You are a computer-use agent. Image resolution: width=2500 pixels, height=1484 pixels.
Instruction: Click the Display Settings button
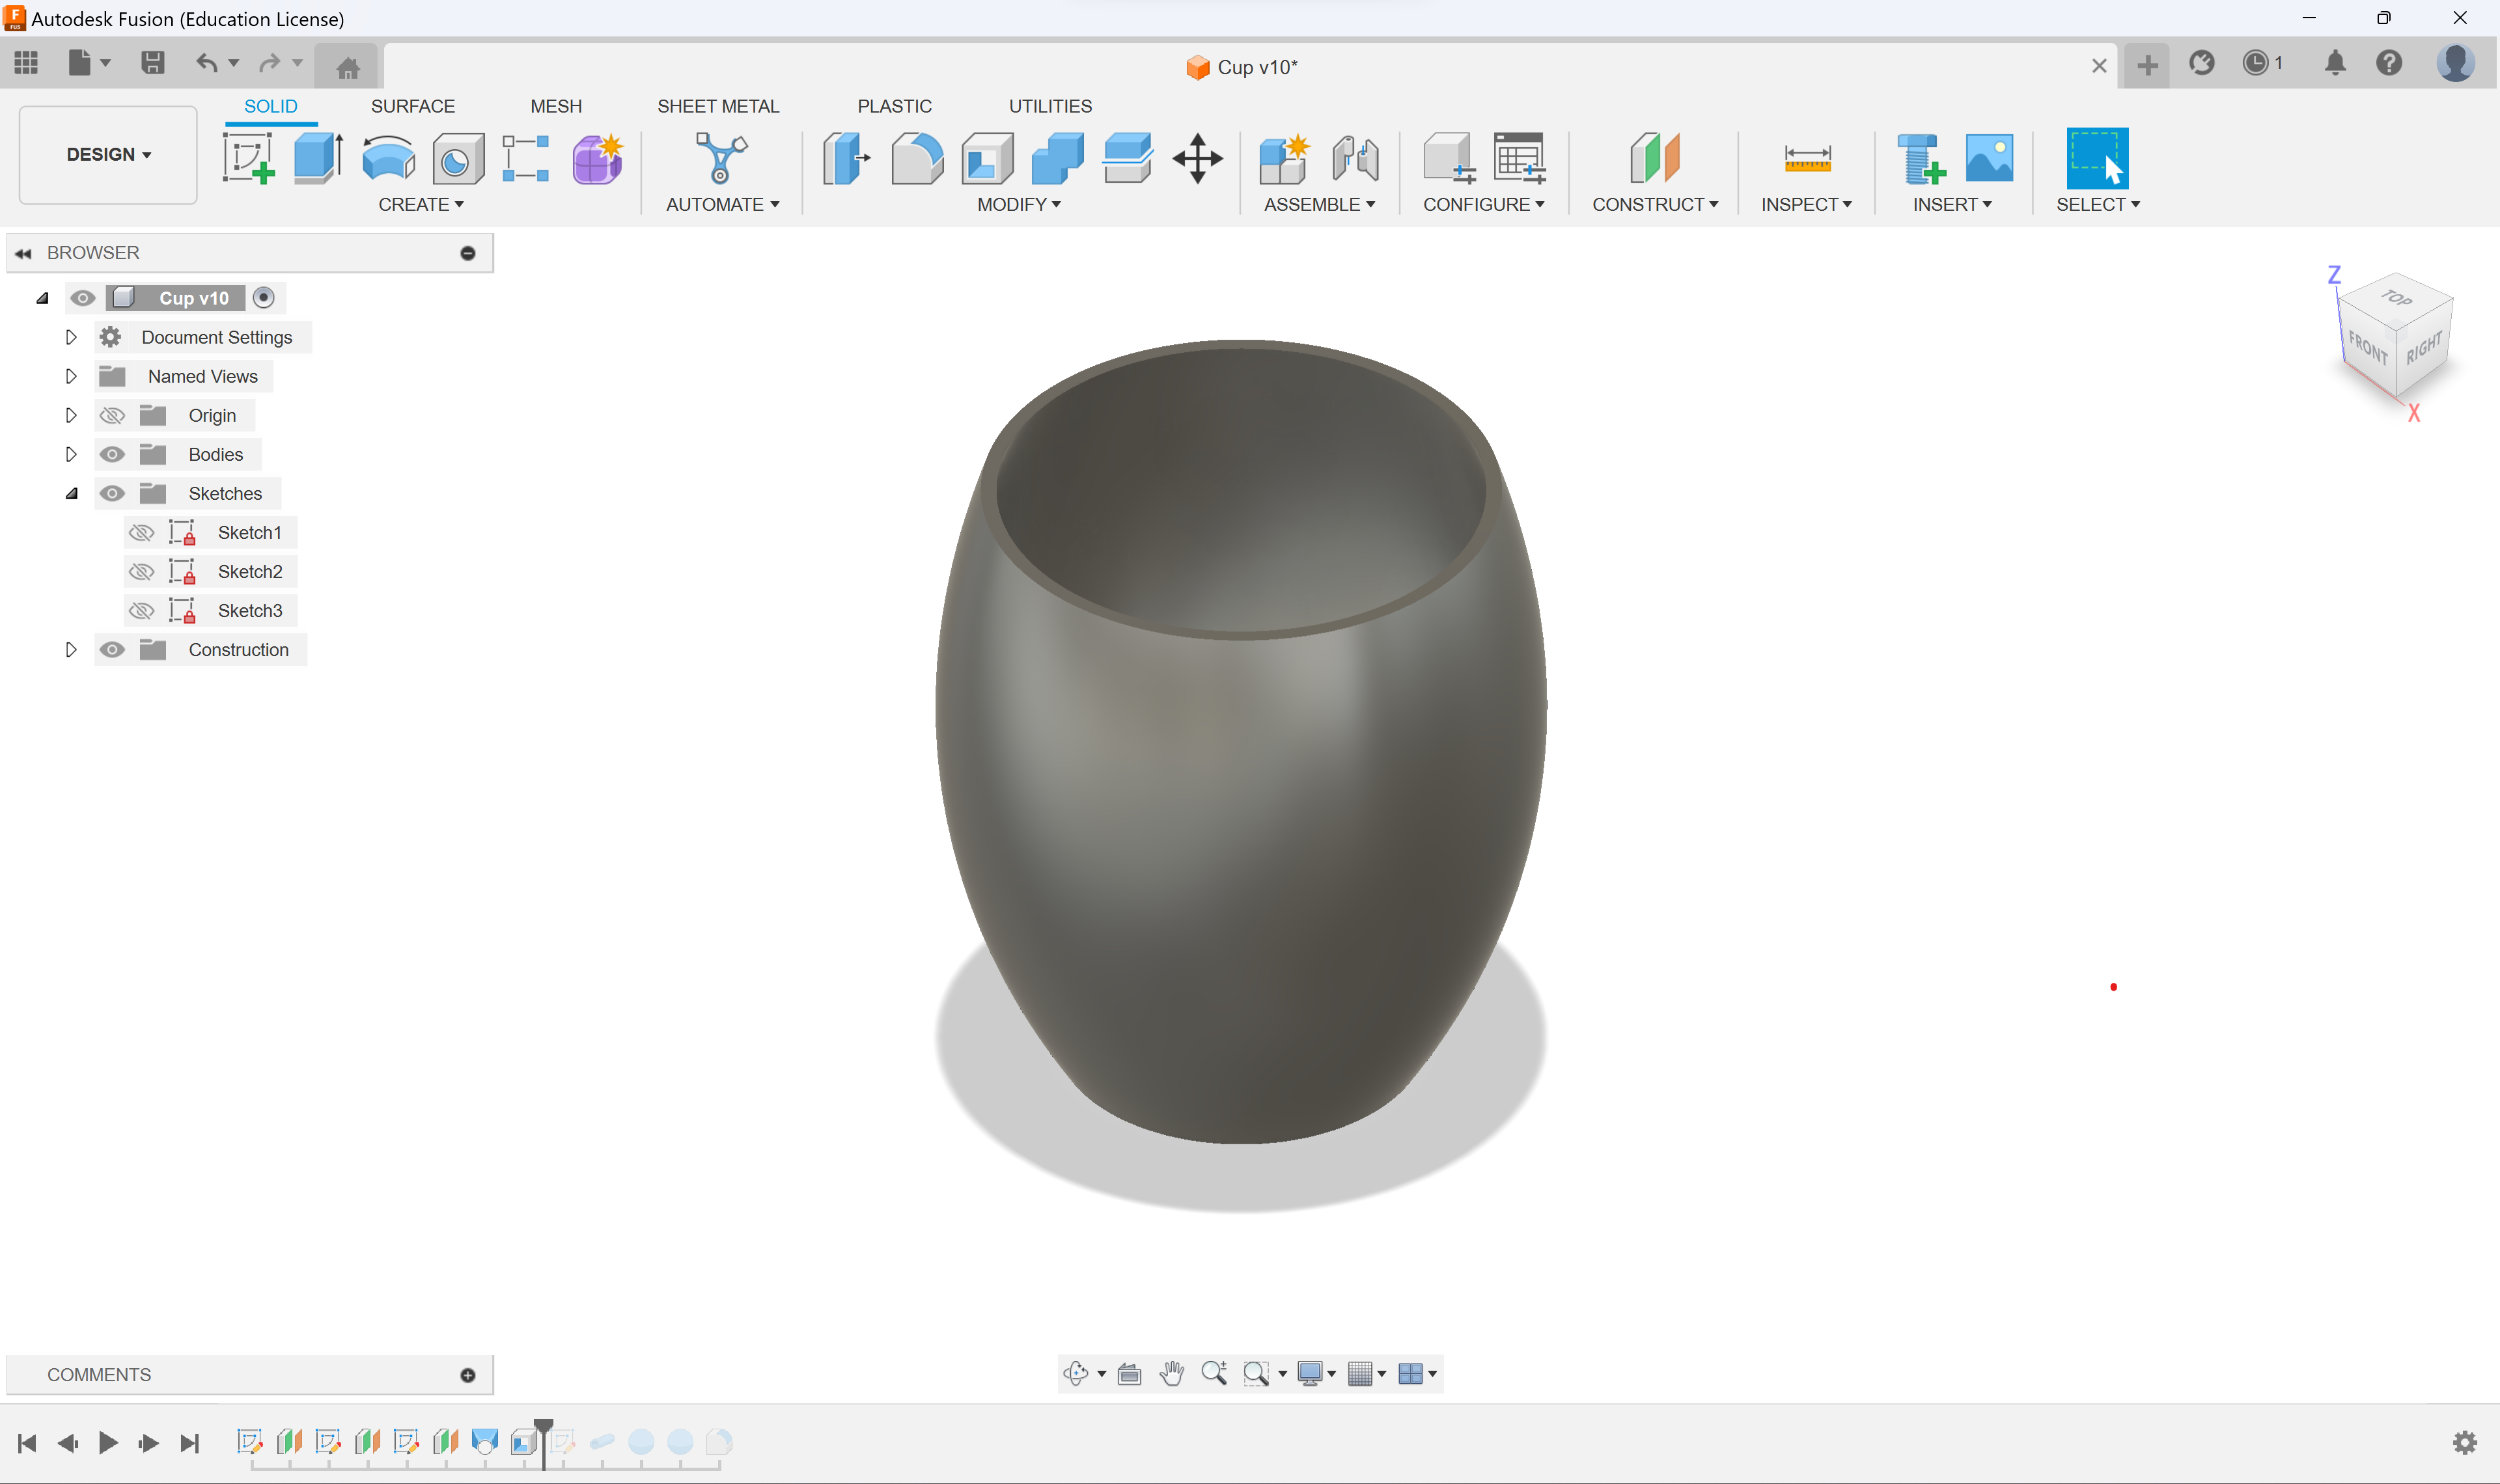click(1314, 1375)
